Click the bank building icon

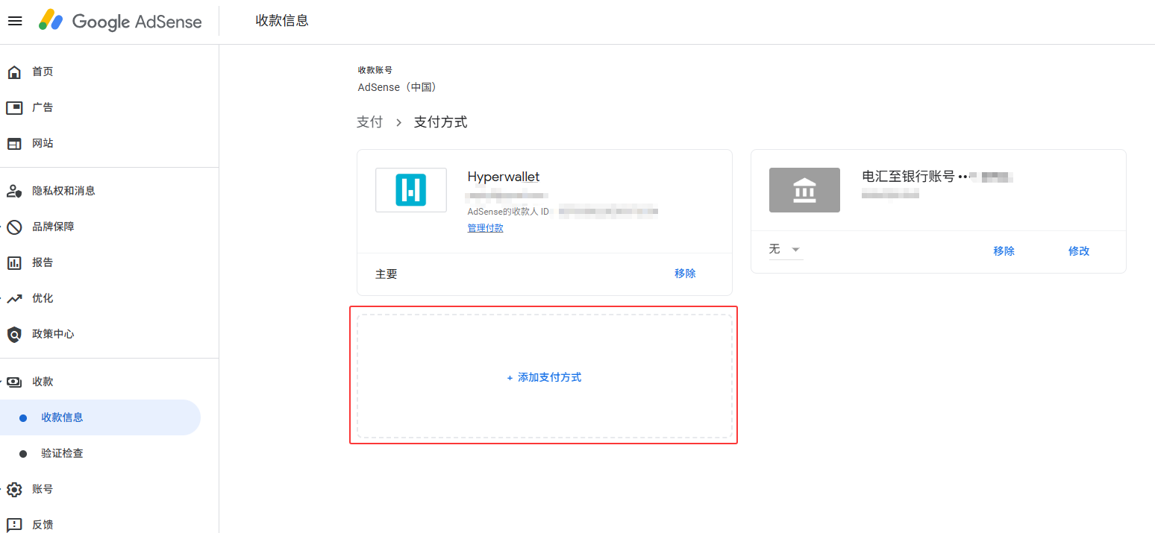[804, 190]
